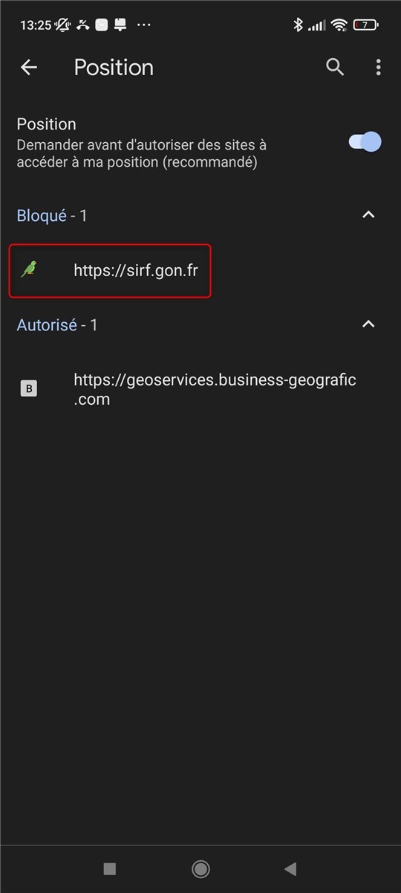Collapse the Bloqué section chevron

pos(368,215)
